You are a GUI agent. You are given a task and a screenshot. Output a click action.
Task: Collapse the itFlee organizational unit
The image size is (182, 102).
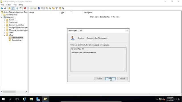point(5,35)
